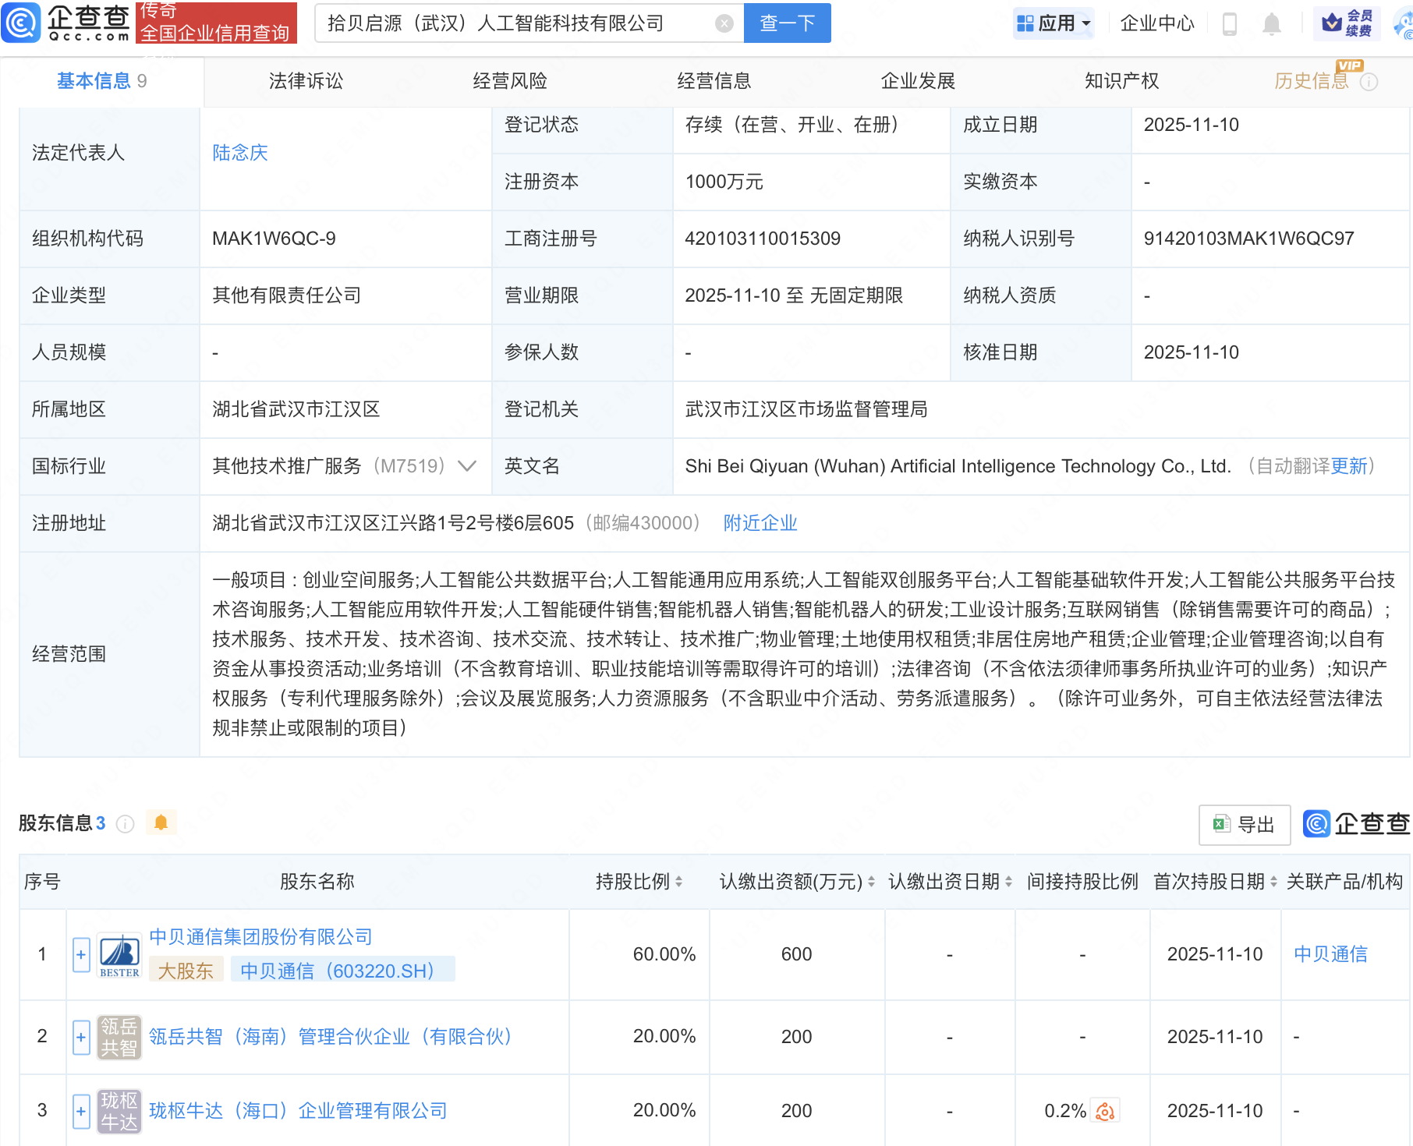The width and height of the screenshot is (1413, 1146).
Task: Open the mobile app phone icon
Action: coord(1230,24)
